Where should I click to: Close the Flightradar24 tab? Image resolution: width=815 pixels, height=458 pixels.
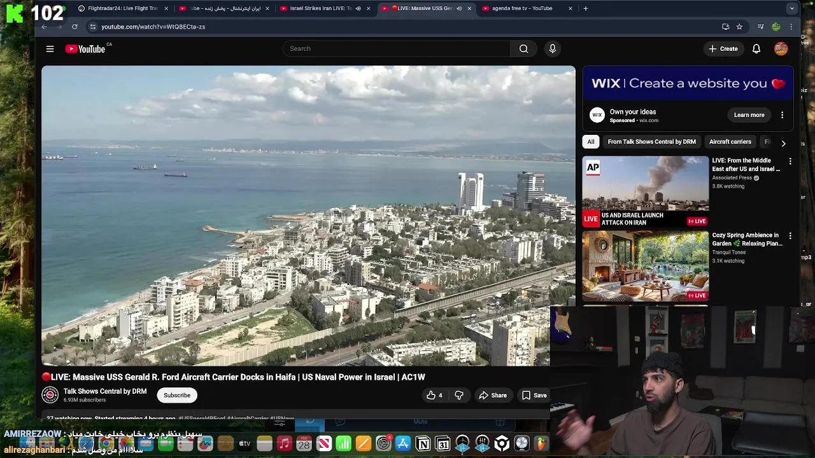point(166,8)
